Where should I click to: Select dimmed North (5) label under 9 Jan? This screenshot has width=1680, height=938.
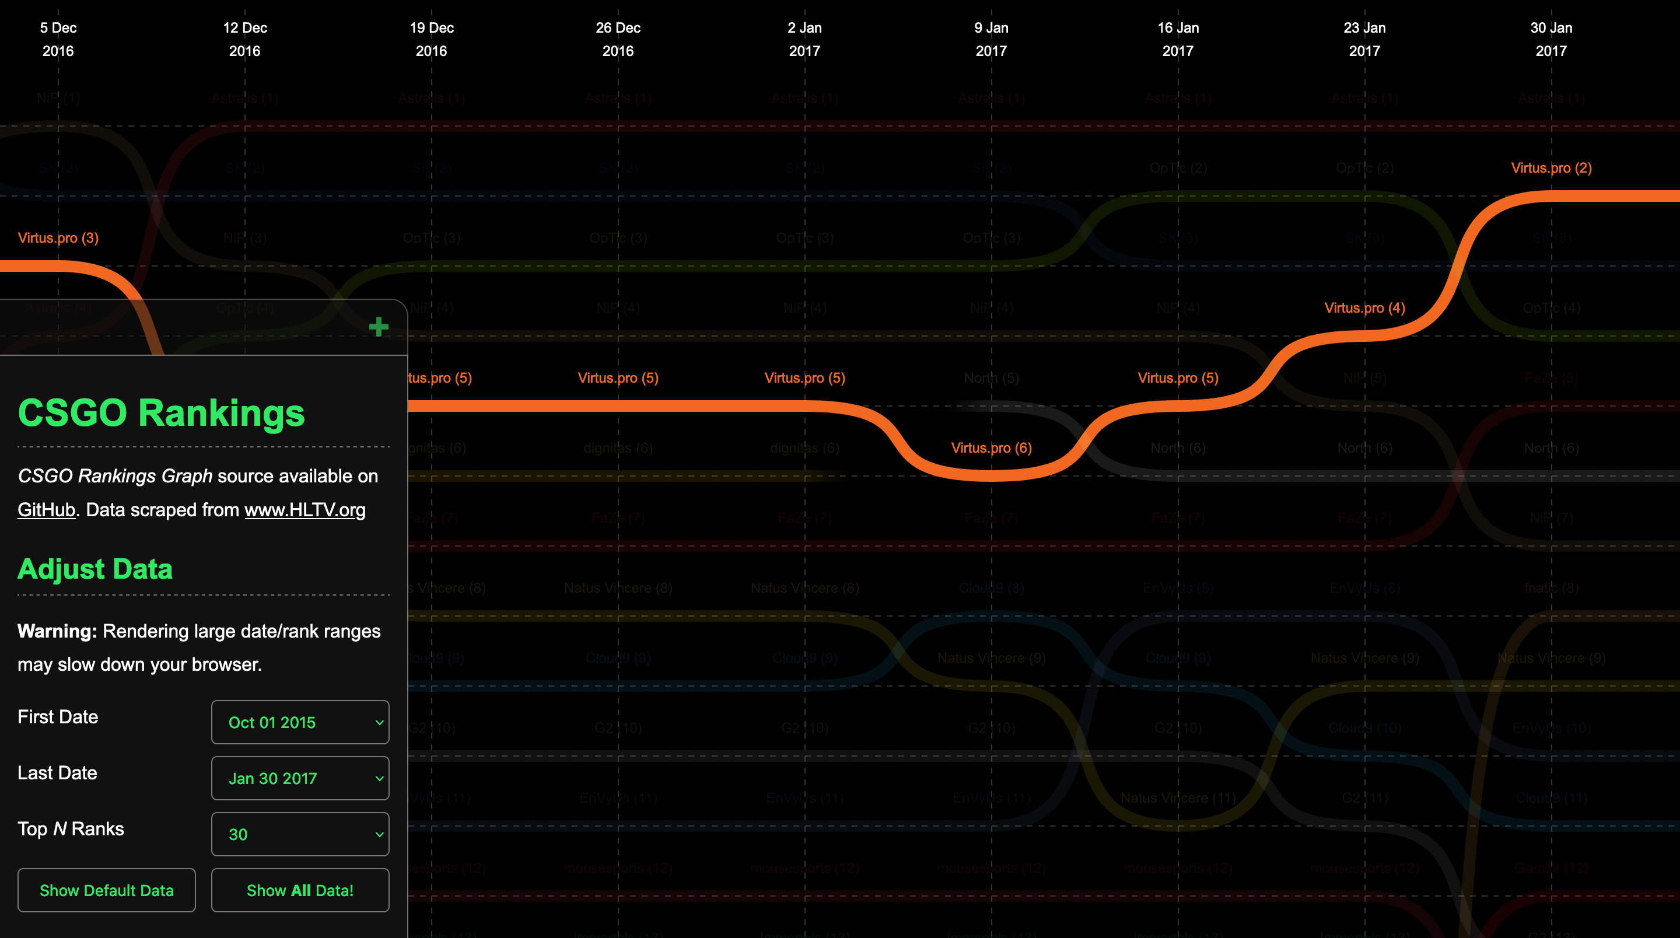tap(991, 377)
